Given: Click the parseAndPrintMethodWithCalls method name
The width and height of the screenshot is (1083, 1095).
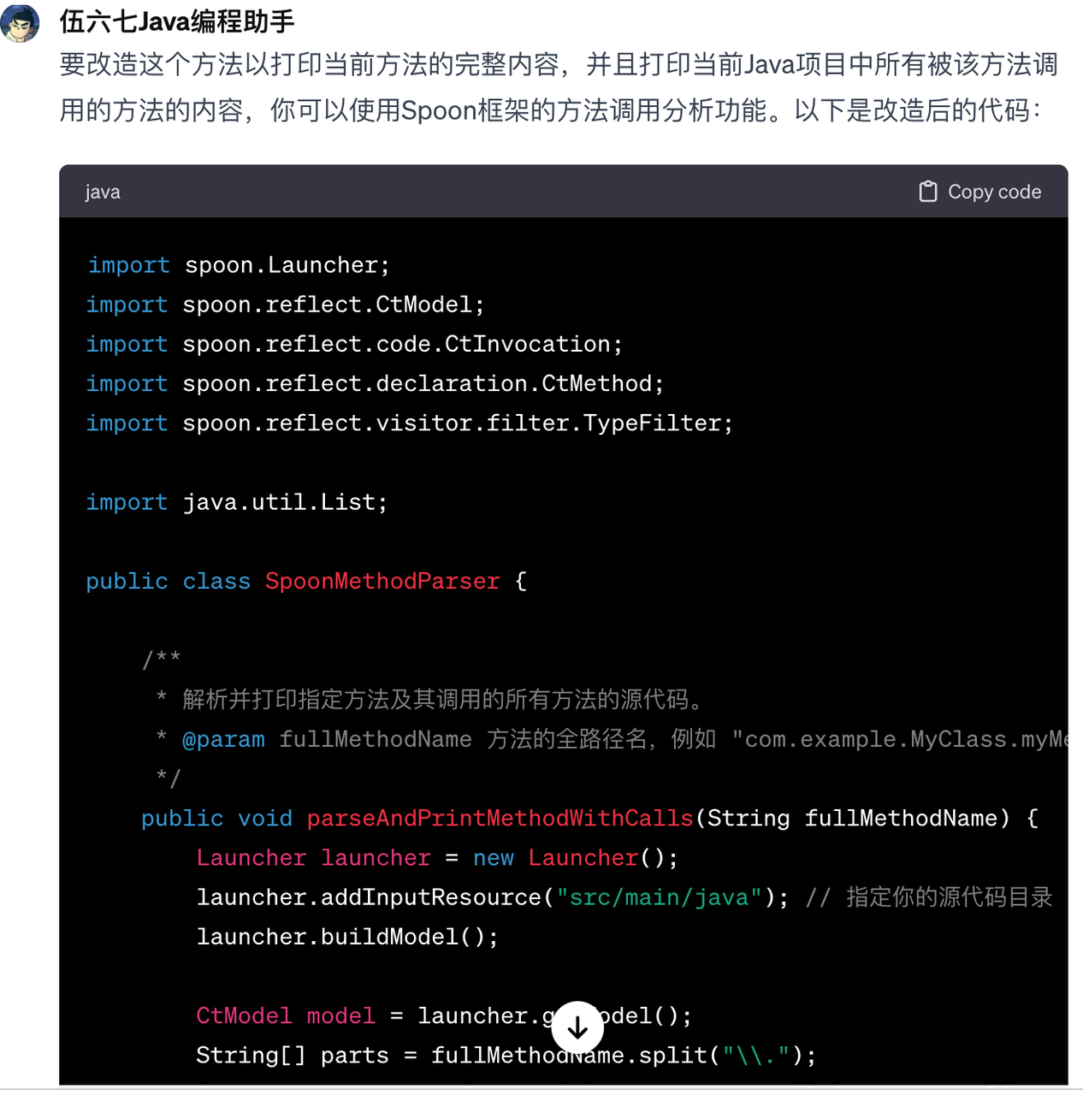Looking at the screenshot, I should pos(500,818).
